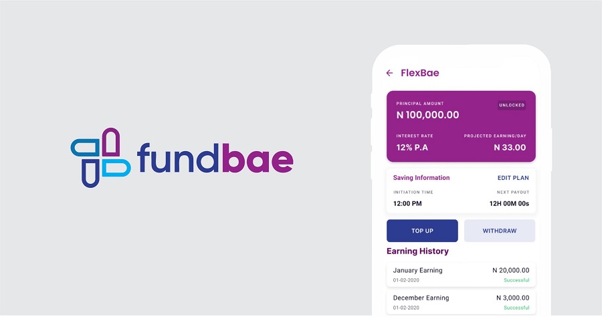The width and height of the screenshot is (602, 317).
Task: Select the FlexBae page title
Action: pyautogui.click(x=419, y=73)
